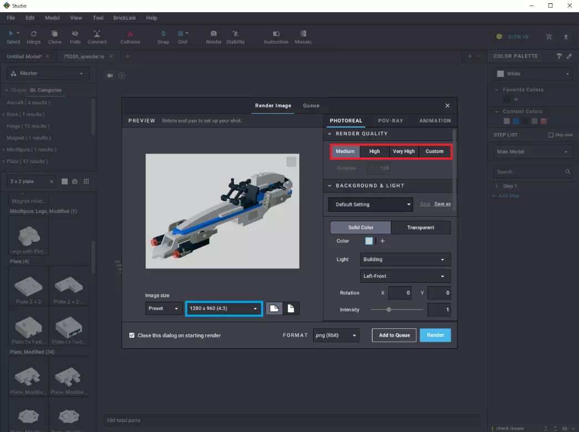This screenshot has width=579, height=432.
Task: Open the .png (8bit) format dropdown
Action: click(336, 336)
